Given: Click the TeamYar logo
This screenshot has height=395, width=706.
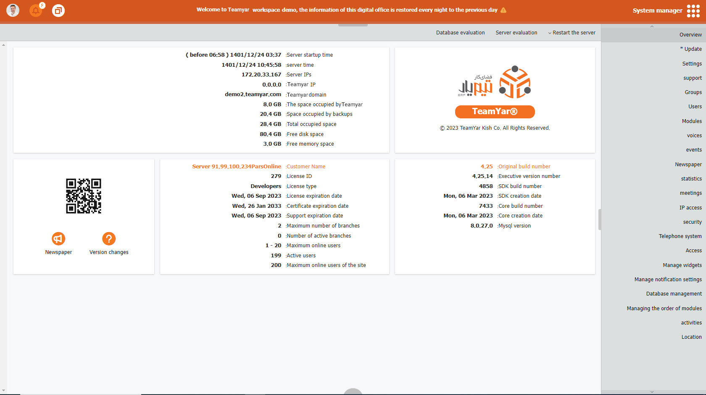Looking at the screenshot, I should (x=495, y=81).
